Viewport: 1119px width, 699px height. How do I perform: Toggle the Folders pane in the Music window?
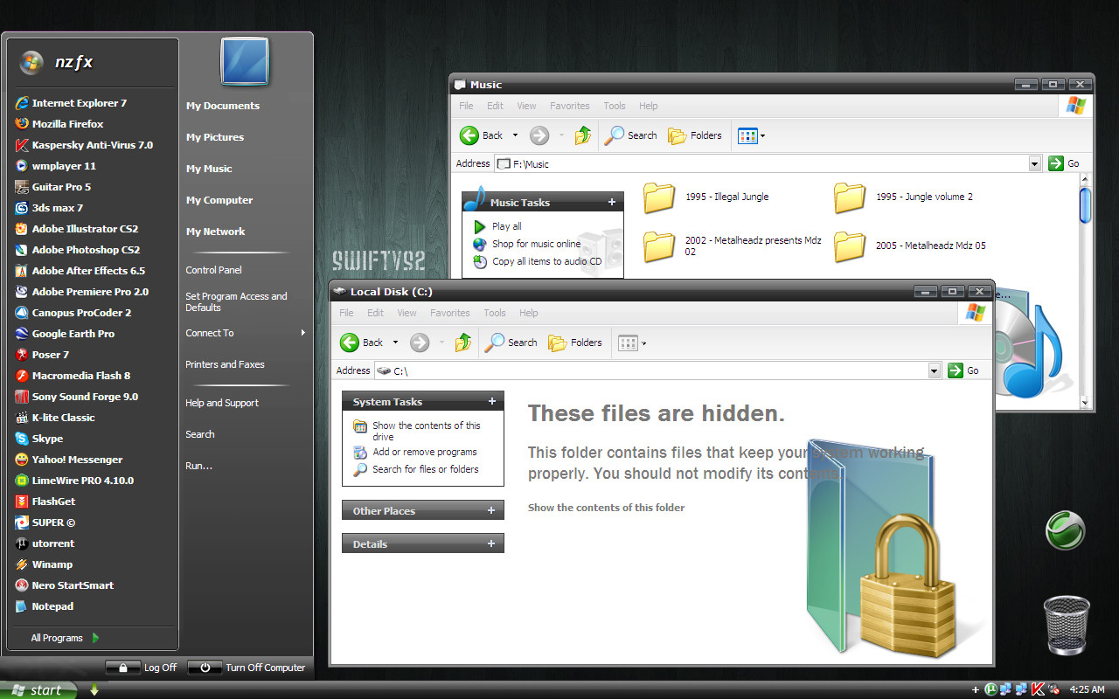point(695,135)
